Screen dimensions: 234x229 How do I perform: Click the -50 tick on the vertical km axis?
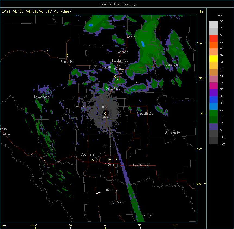(199, 148)
